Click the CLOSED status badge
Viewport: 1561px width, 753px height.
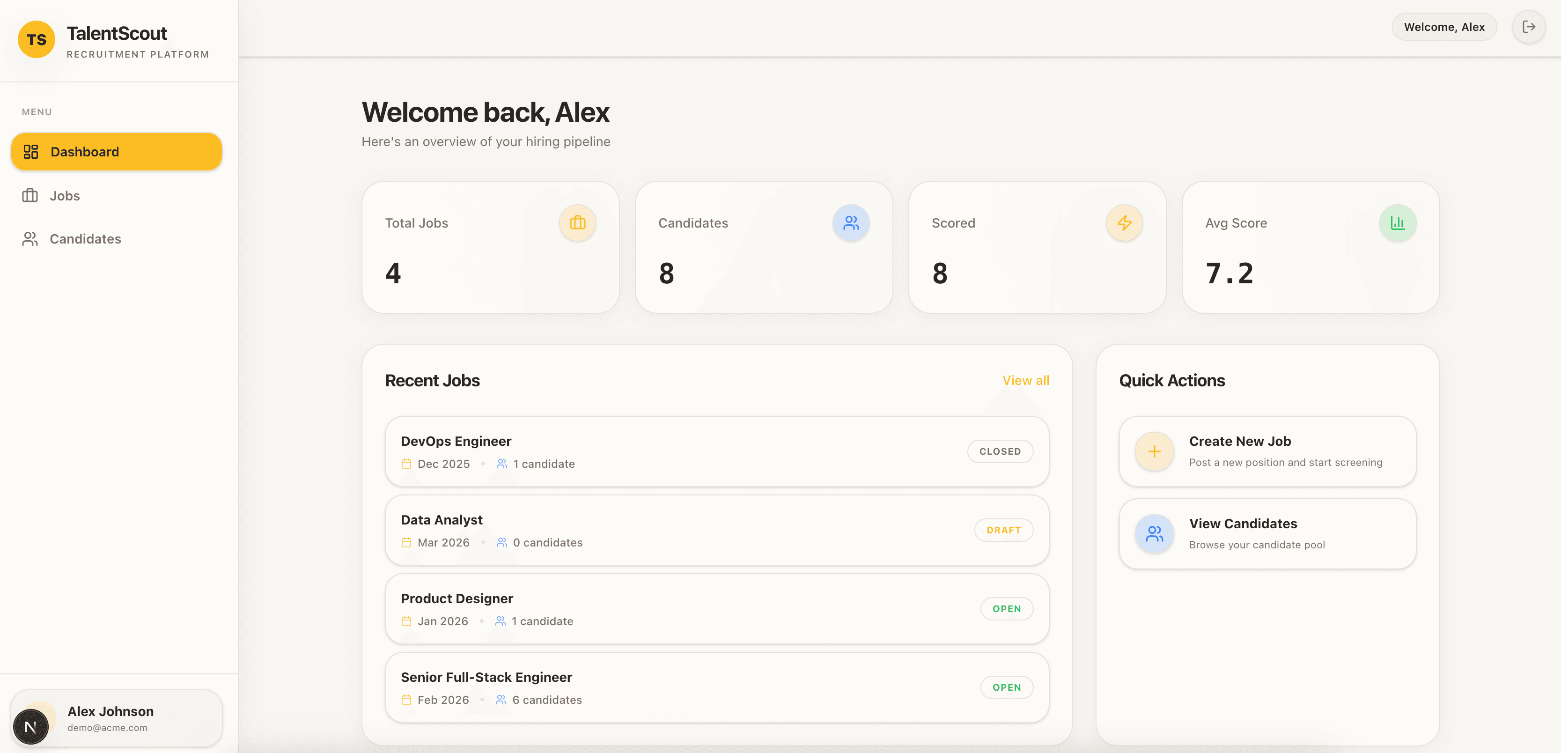(1000, 452)
